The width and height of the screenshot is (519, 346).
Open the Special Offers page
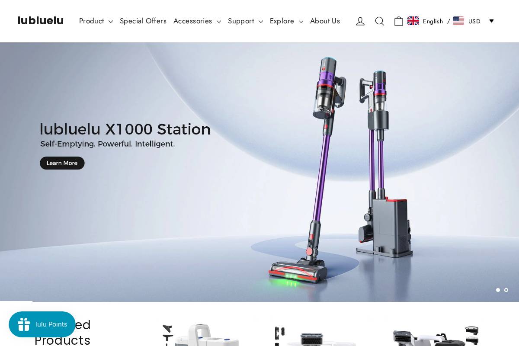(x=143, y=21)
